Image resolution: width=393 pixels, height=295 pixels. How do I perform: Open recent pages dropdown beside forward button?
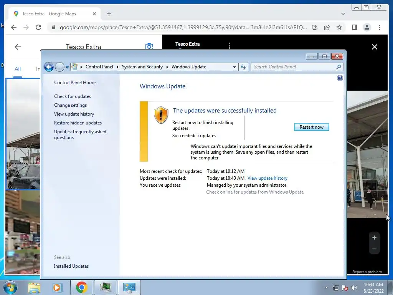pos(67,67)
